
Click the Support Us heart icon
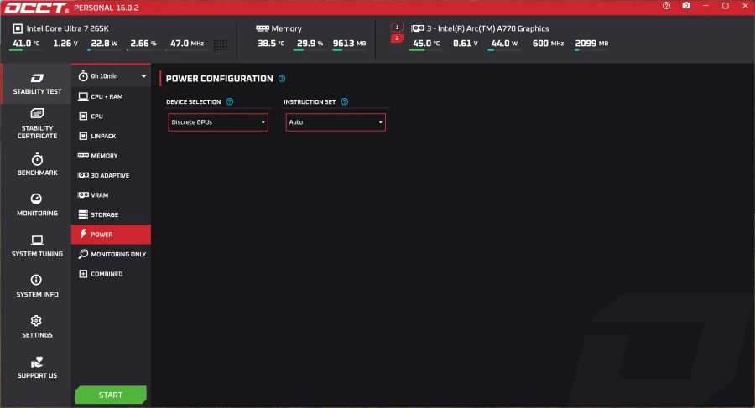[x=37, y=368]
